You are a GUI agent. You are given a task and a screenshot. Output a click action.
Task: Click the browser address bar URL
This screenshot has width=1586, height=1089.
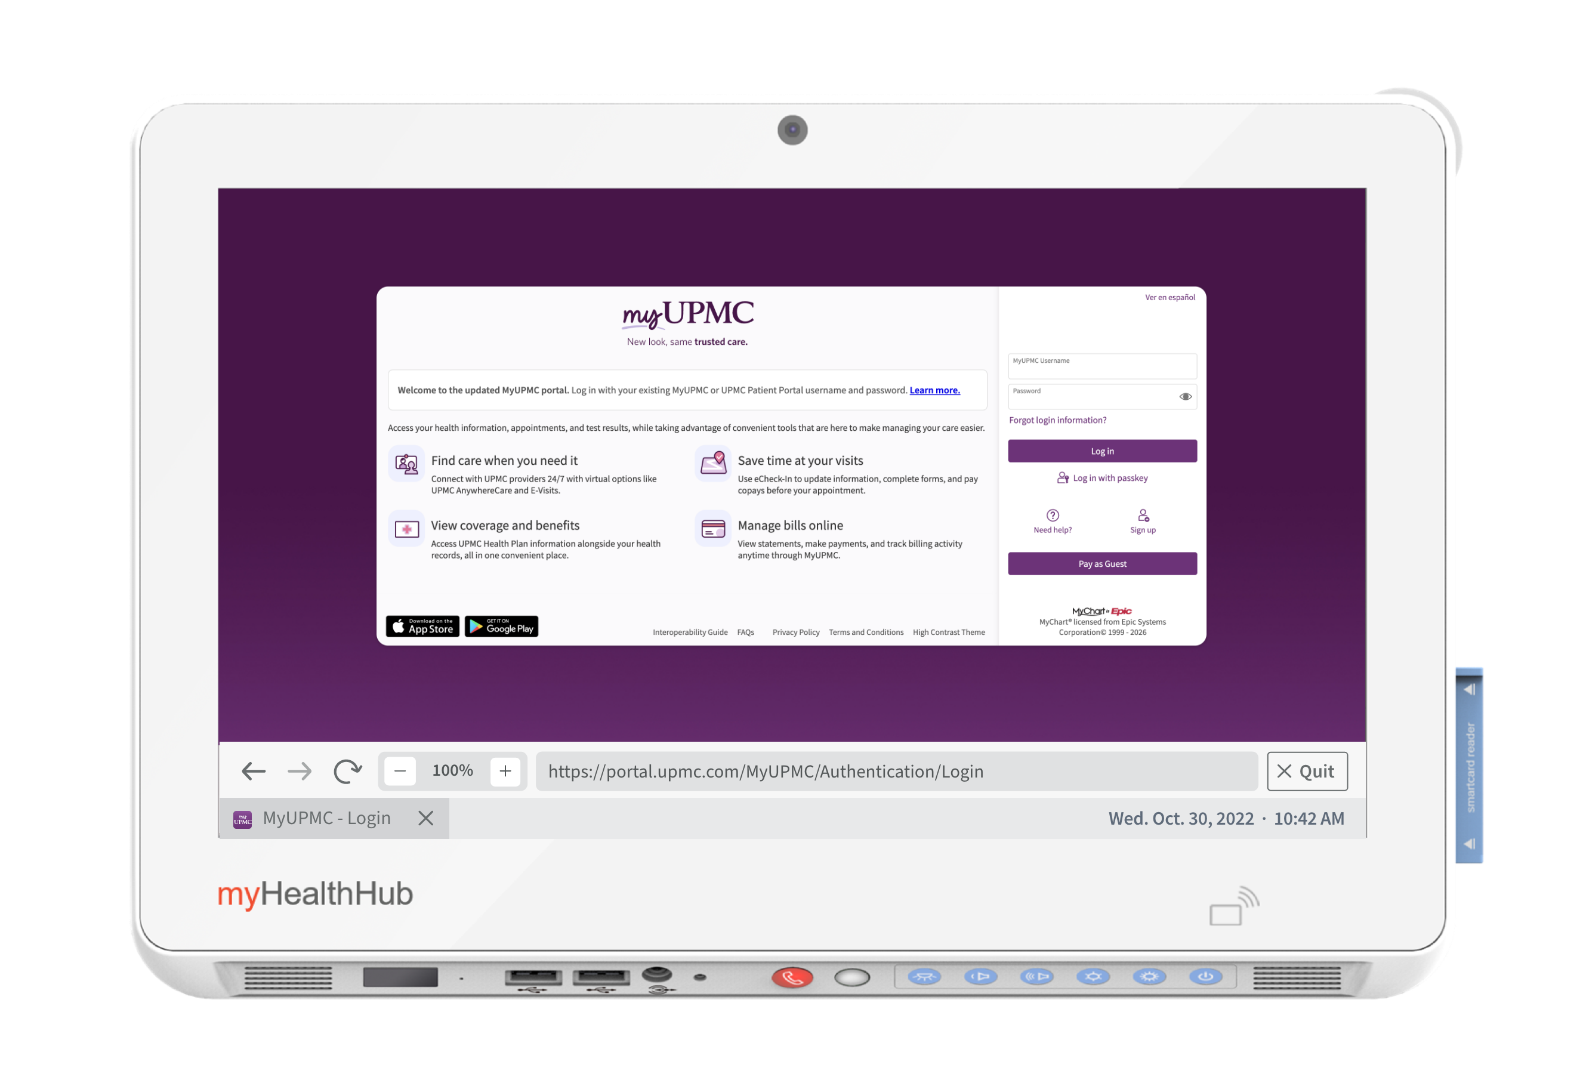896,771
